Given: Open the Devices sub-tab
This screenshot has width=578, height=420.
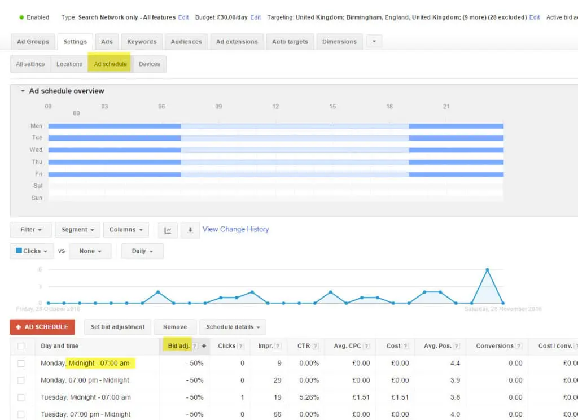Looking at the screenshot, I should [149, 64].
